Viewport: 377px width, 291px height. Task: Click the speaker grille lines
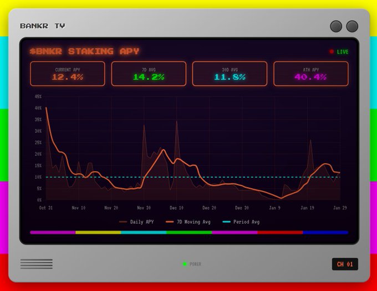37,264
